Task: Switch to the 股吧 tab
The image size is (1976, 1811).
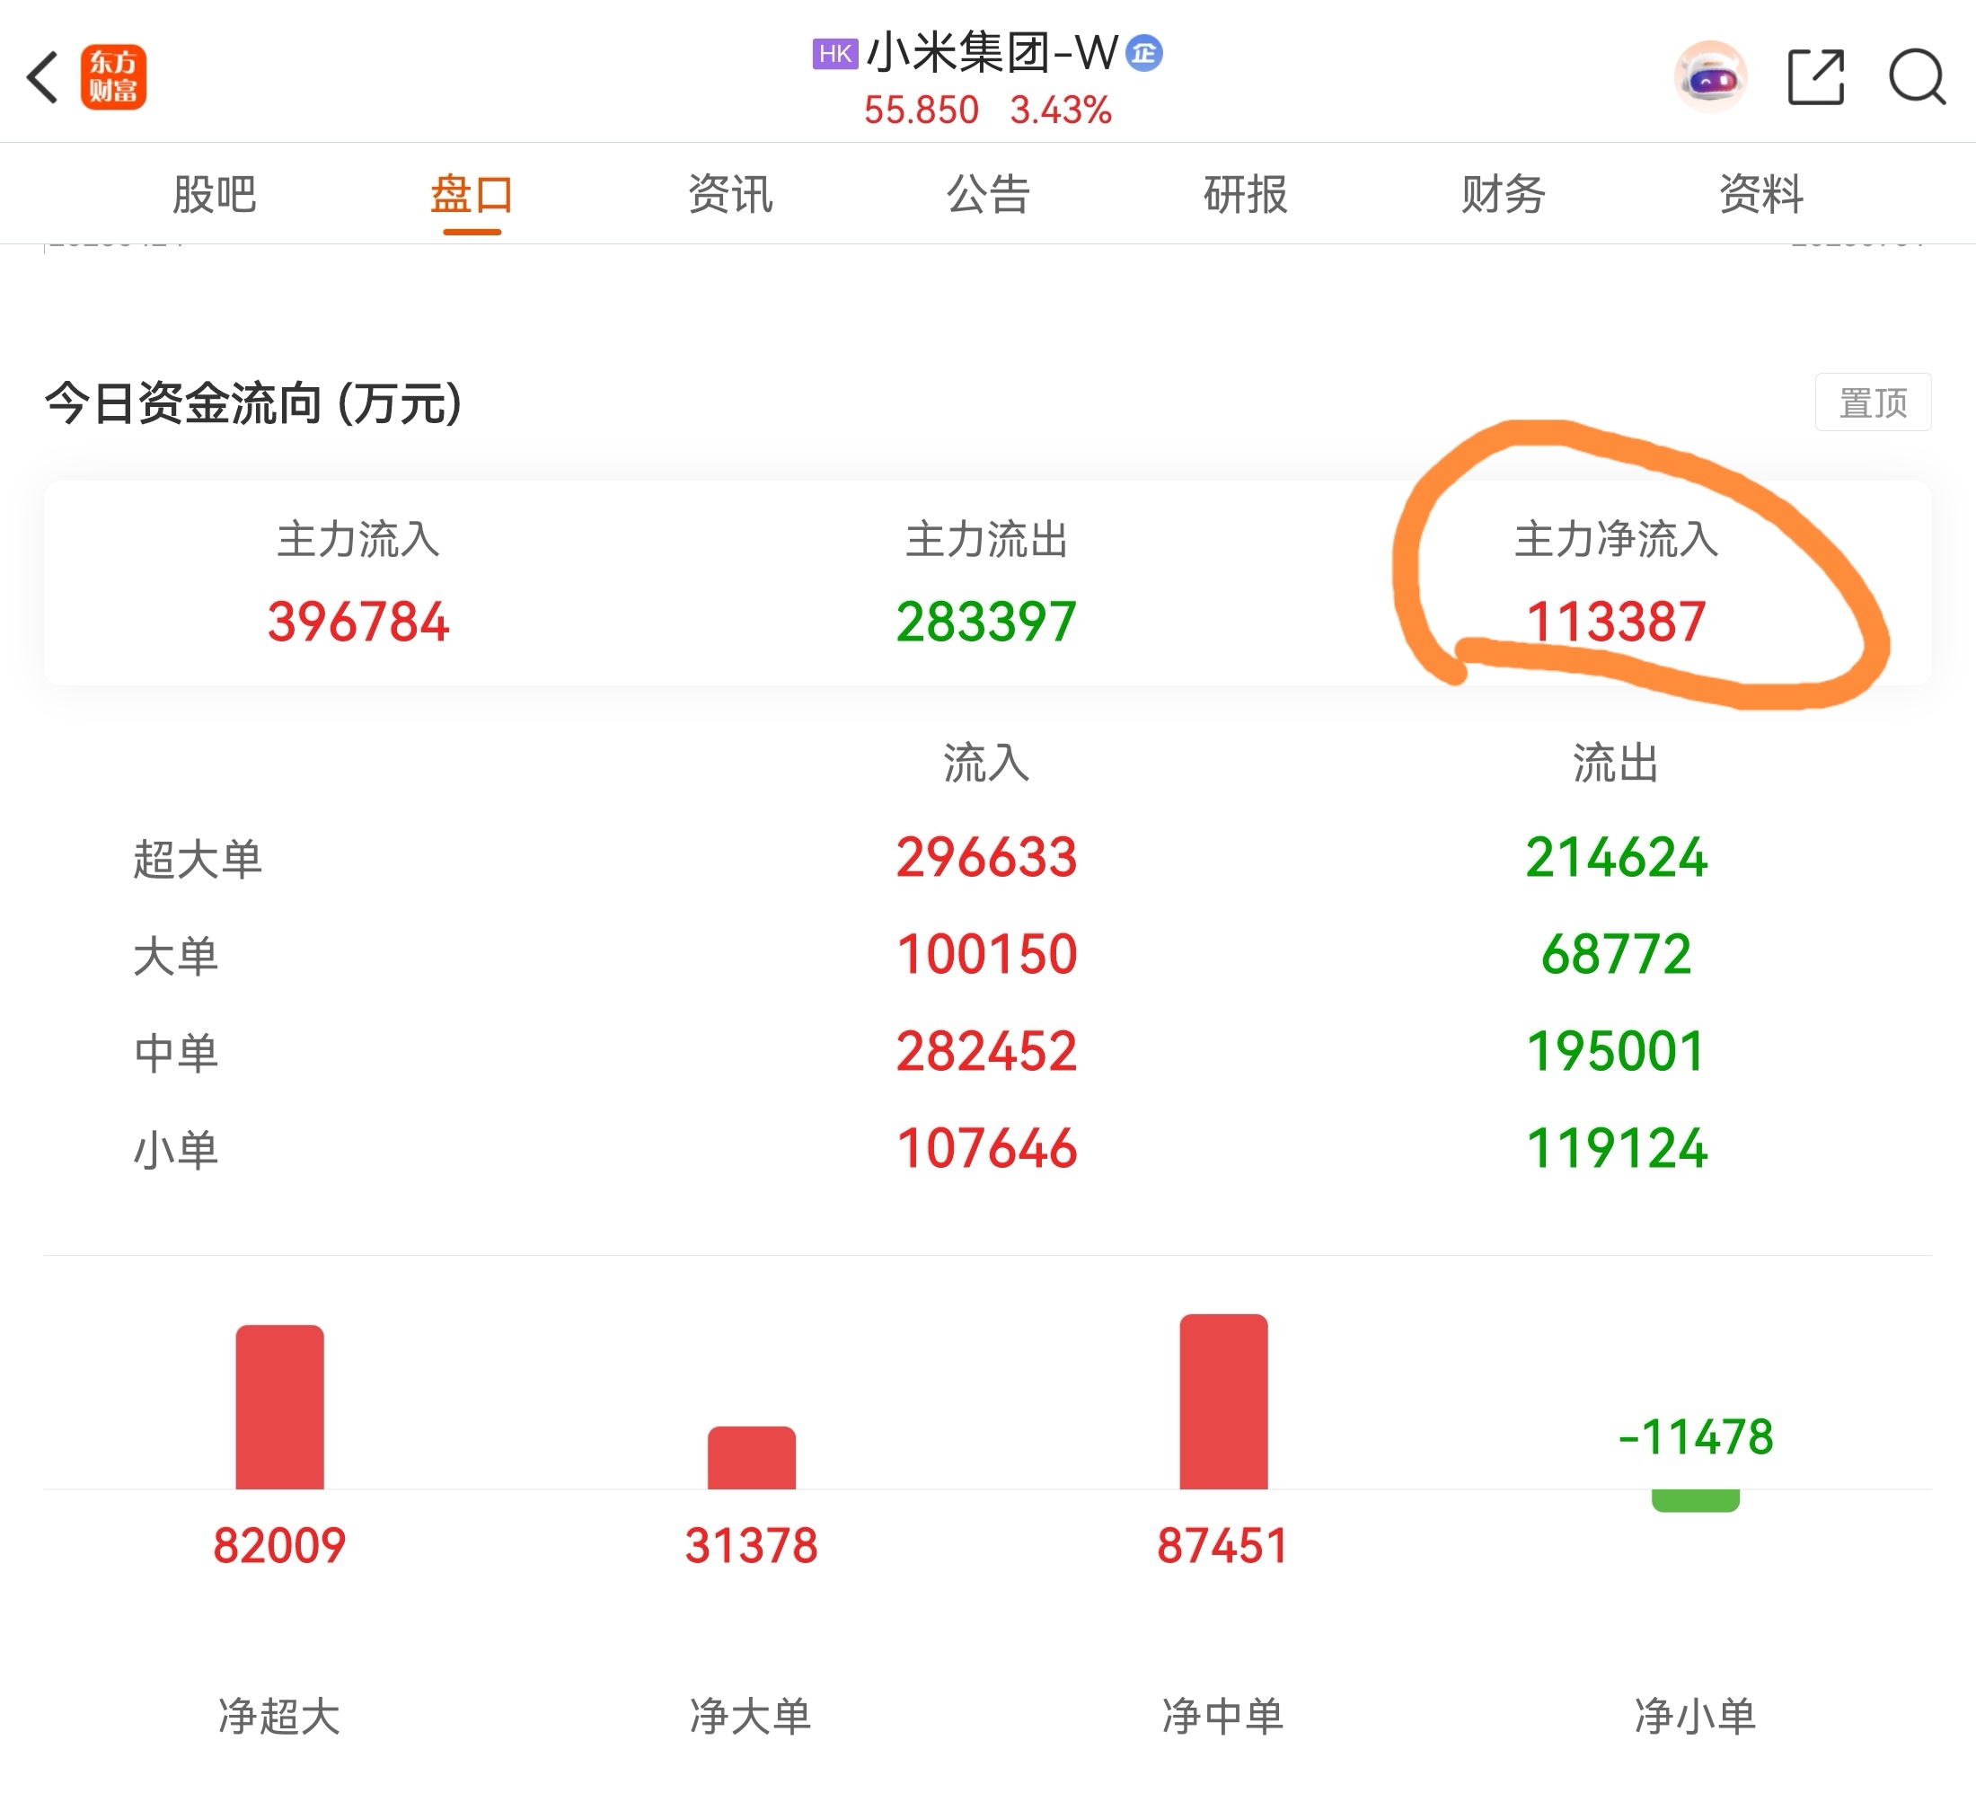Action: pos(214,193)
